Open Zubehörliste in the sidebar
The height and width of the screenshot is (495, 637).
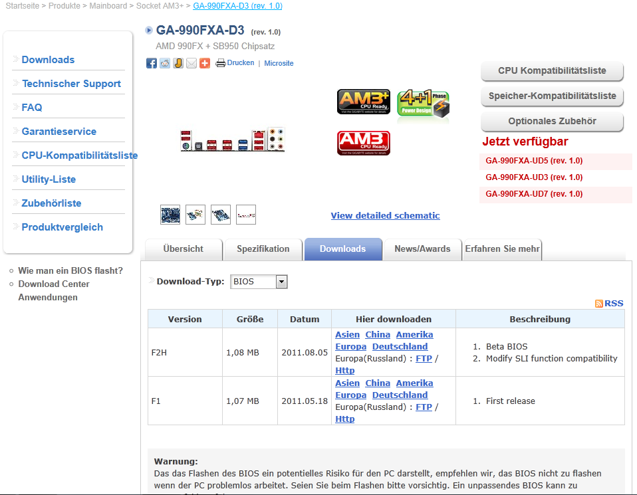coord(52,203)
